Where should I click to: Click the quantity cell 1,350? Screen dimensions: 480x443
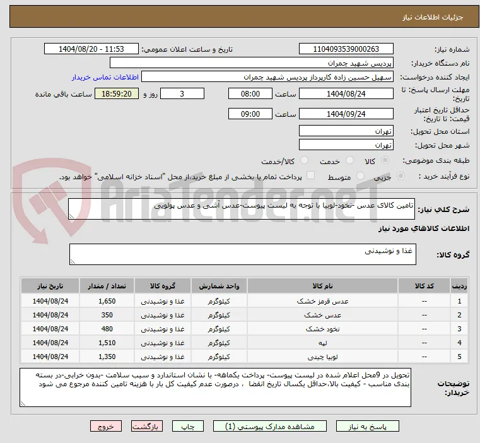click(107, 357)
